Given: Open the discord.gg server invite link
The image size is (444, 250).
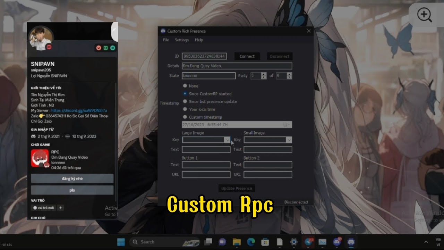Looking at the screenshot, I should point(79,110).
